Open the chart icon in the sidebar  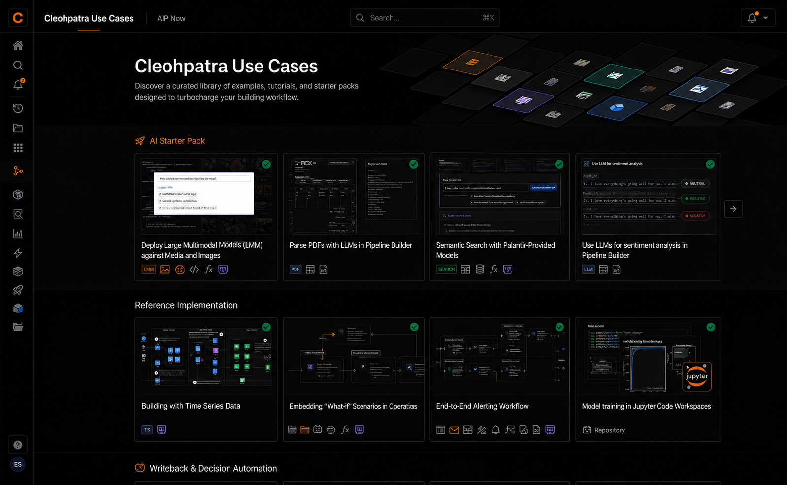click(x=18, y=234)
